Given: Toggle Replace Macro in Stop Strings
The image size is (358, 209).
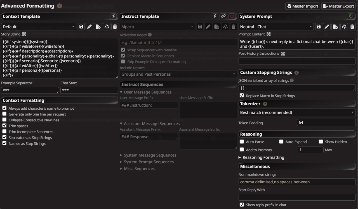Looking at the screenshot, I should [x=242, y=95].
